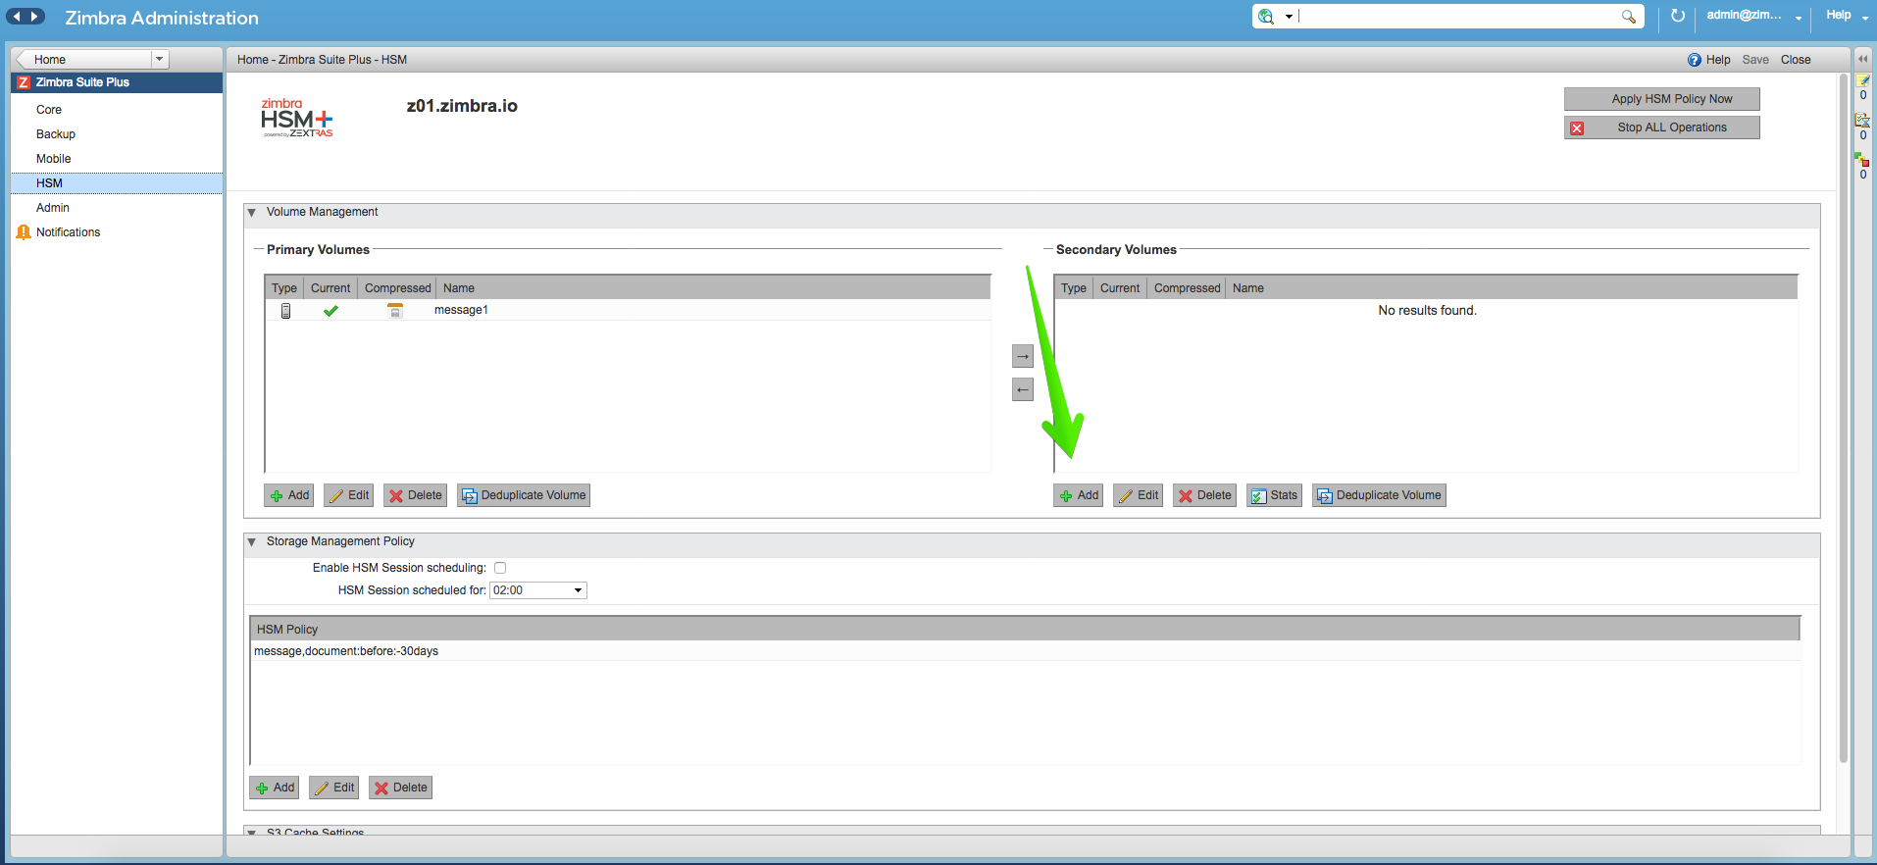Focus the top search input field

coord(1457,17)
